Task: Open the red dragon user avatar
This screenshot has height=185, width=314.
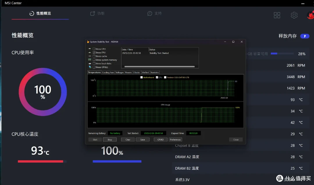Action: pos(311,15)
